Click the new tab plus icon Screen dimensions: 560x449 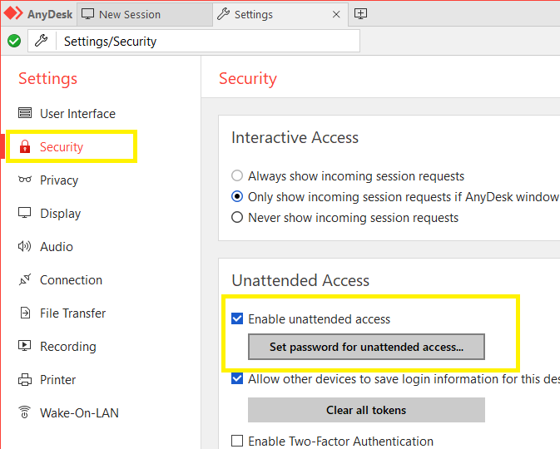coord(360,14)
